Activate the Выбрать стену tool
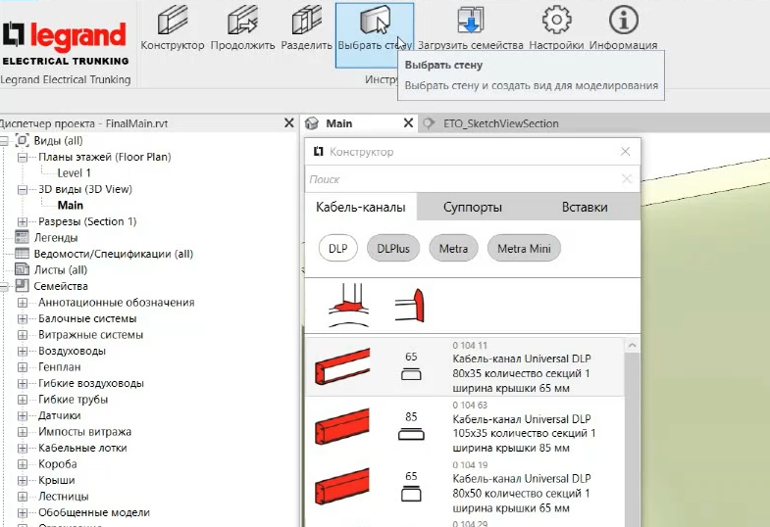The width and height of the screenshot is (770, 527). (x=375, y=35)
